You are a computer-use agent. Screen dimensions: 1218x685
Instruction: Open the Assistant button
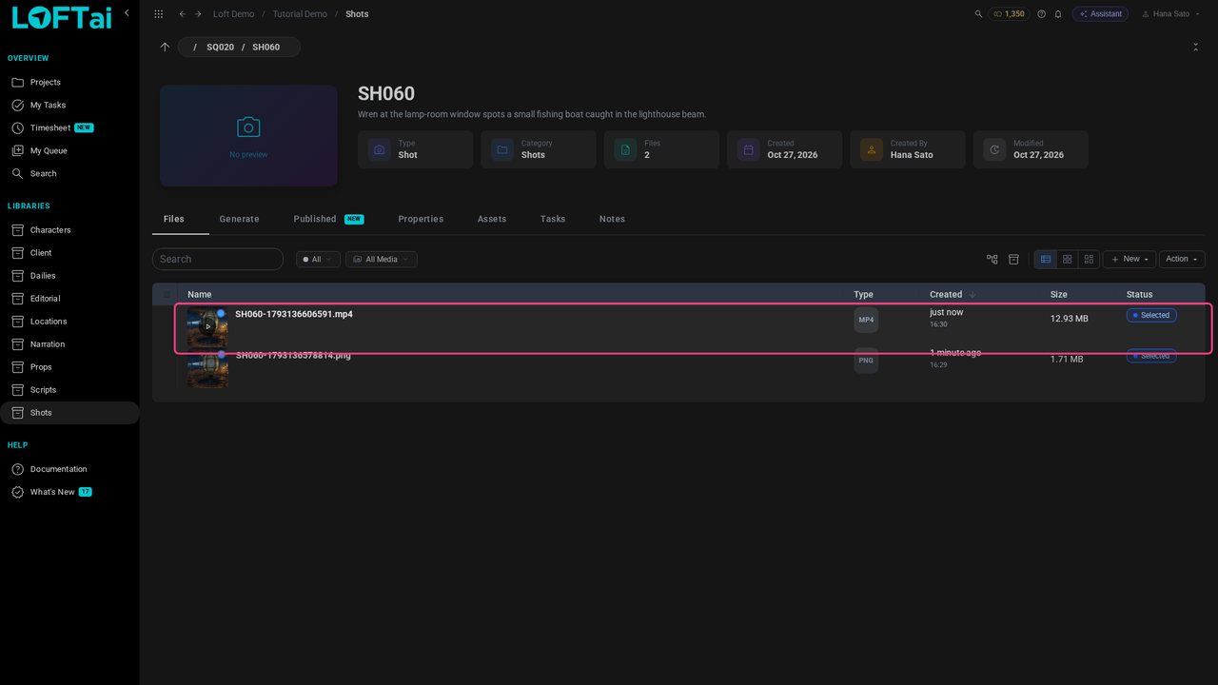(x=1100, y=14)
